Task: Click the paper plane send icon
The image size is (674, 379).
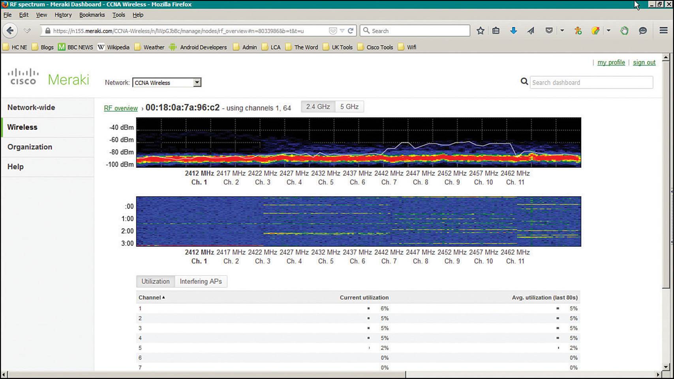Action: tap(531, 30)
